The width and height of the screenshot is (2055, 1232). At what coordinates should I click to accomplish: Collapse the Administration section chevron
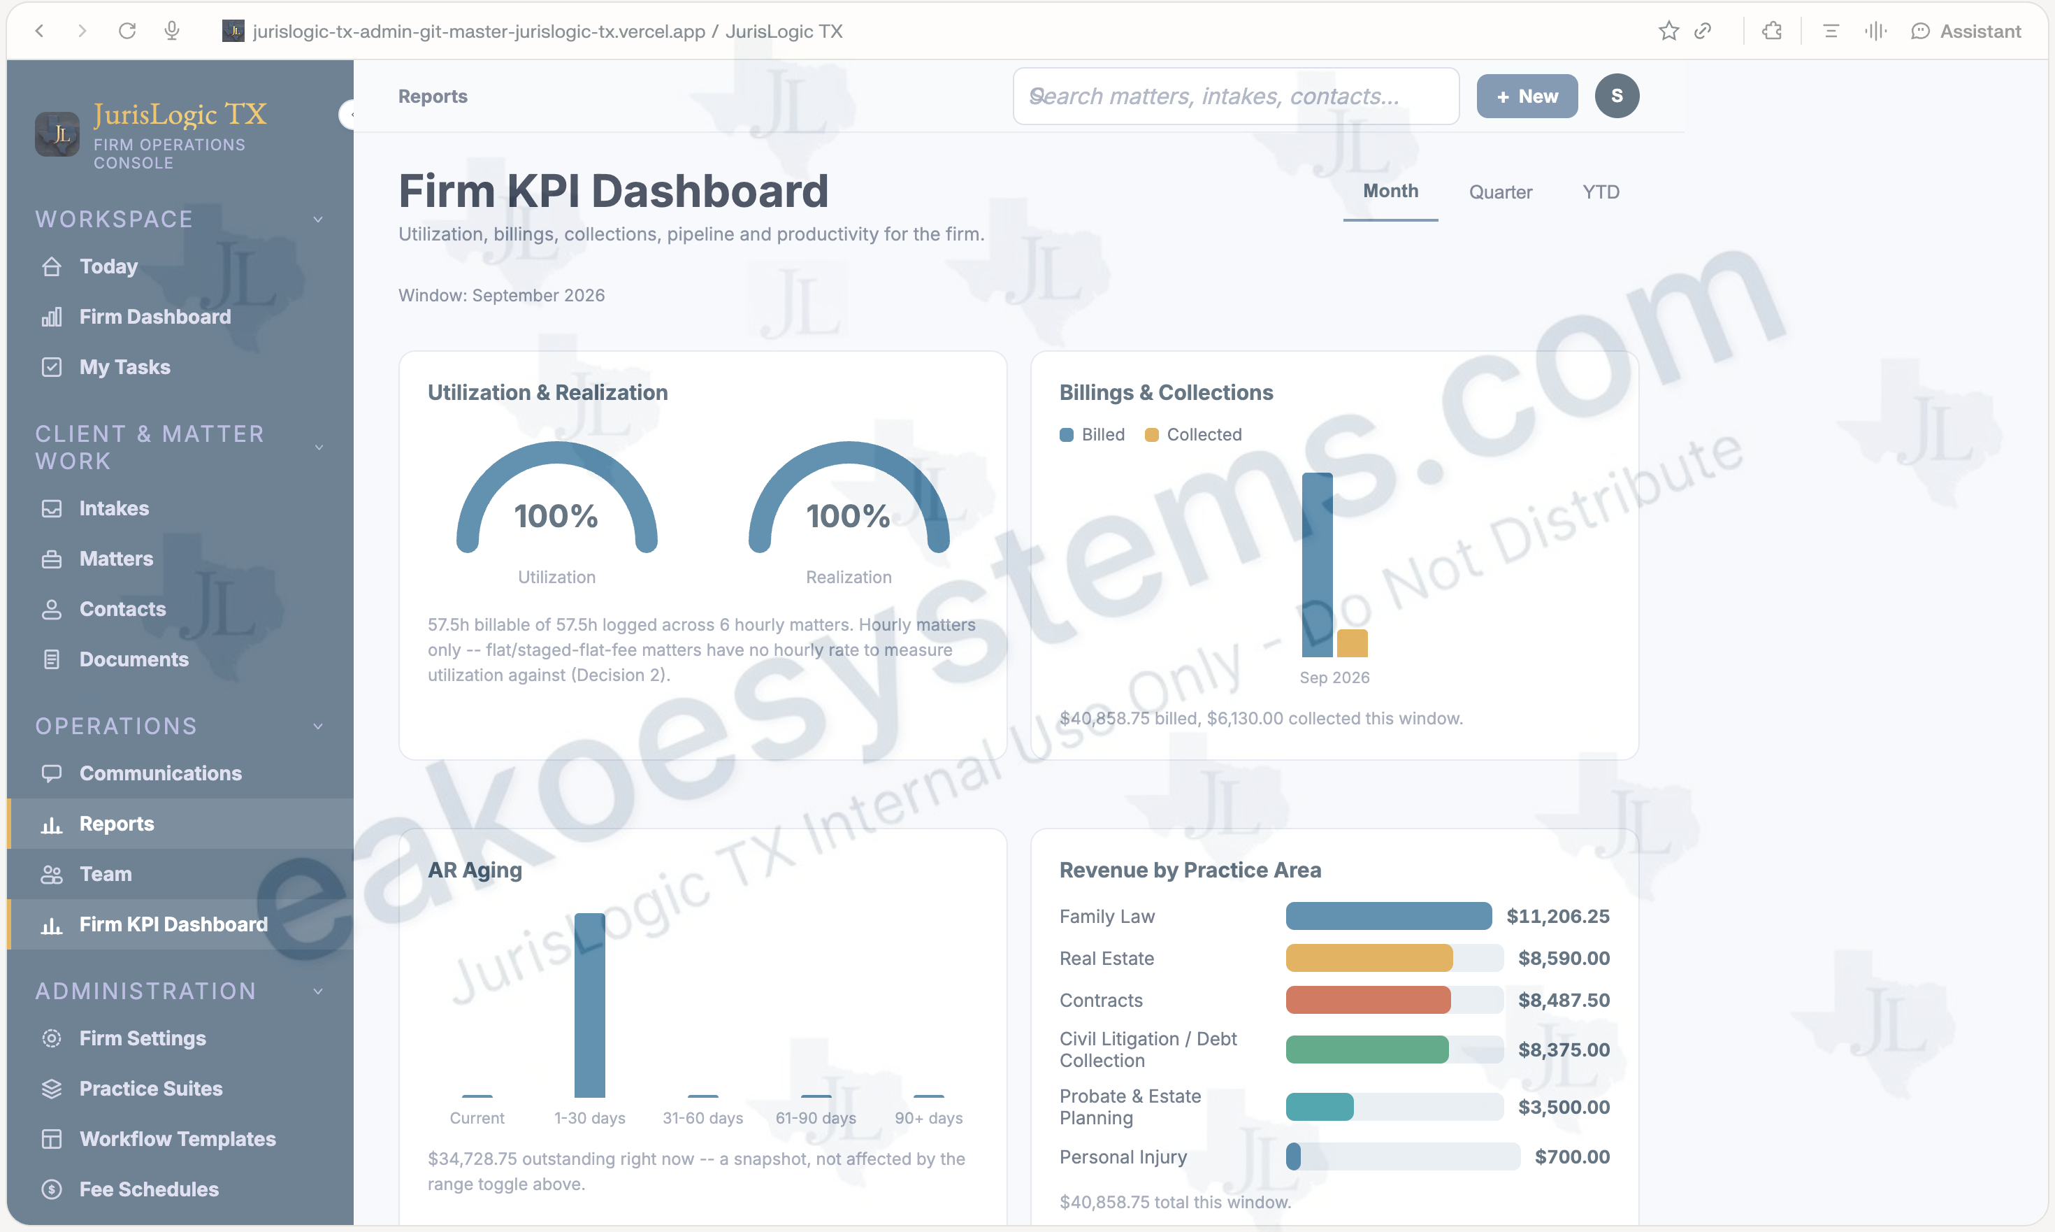pos(318,991)
